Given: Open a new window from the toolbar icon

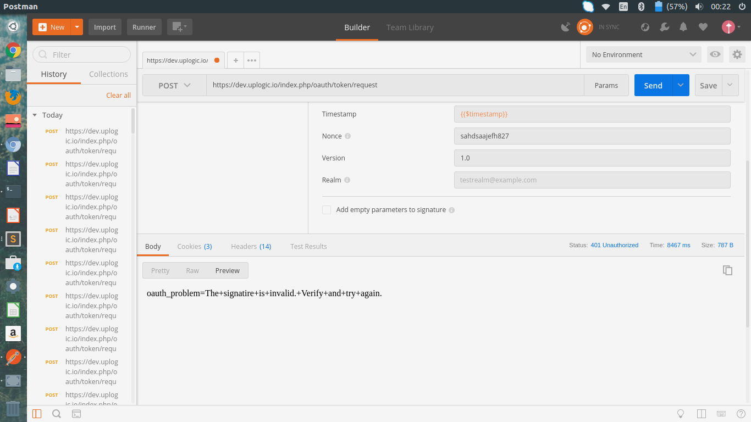Looking at the screenshot, I should [x=179, y=27].
